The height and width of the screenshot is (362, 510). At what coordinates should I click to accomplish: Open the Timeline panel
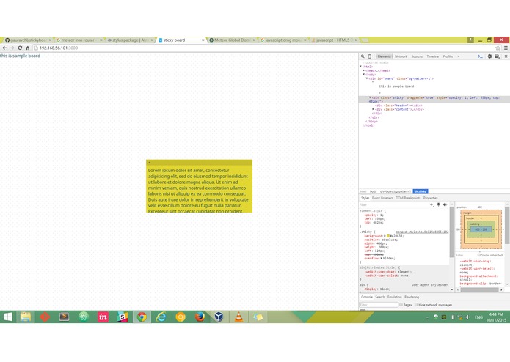(x=433, y=56)
